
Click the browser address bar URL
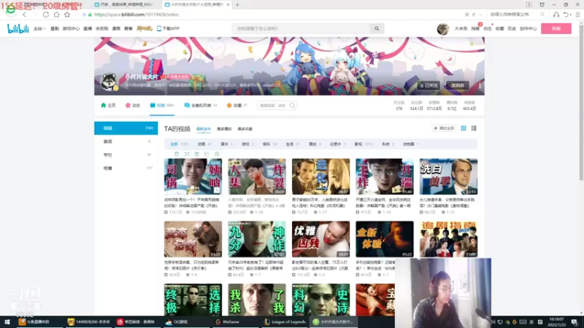[136, 15]
